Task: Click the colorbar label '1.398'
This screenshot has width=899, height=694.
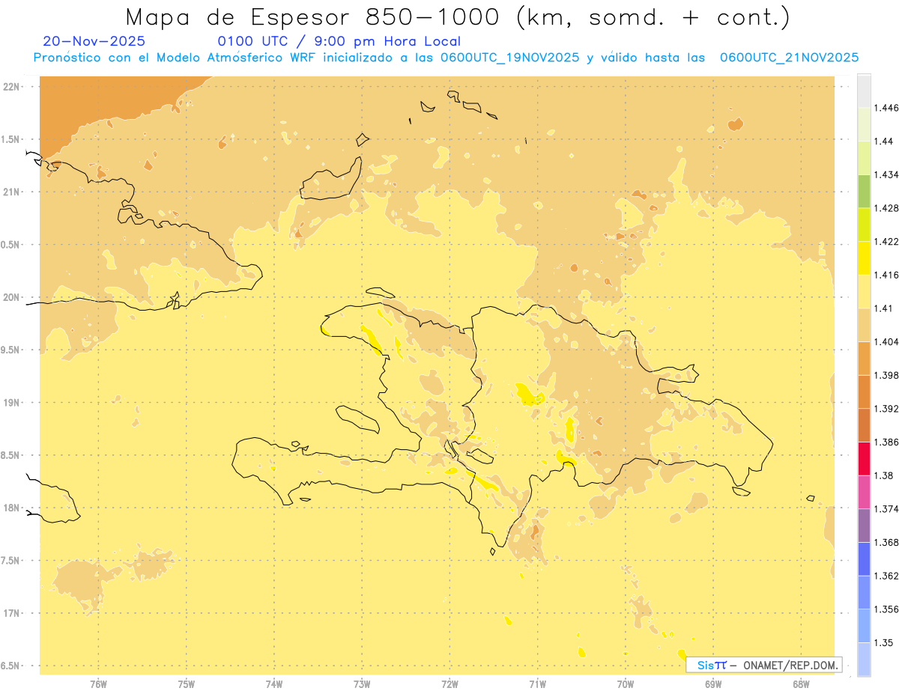Action: click(886, 375)
